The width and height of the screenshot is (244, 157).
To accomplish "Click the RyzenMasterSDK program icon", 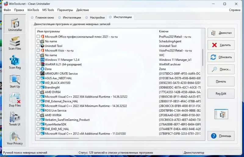I will [42, 124].
